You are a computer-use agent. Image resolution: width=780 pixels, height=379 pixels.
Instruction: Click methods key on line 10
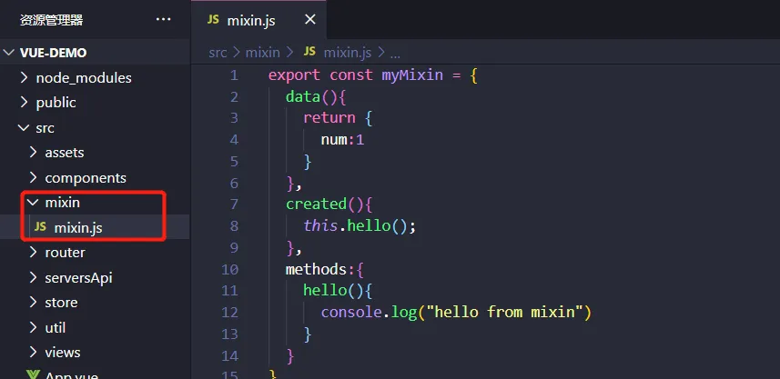click(x=316, y=269)
